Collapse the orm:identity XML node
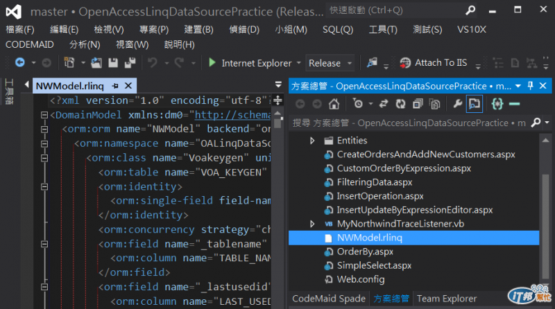555x309 pixels. click(x=44, y=186)
